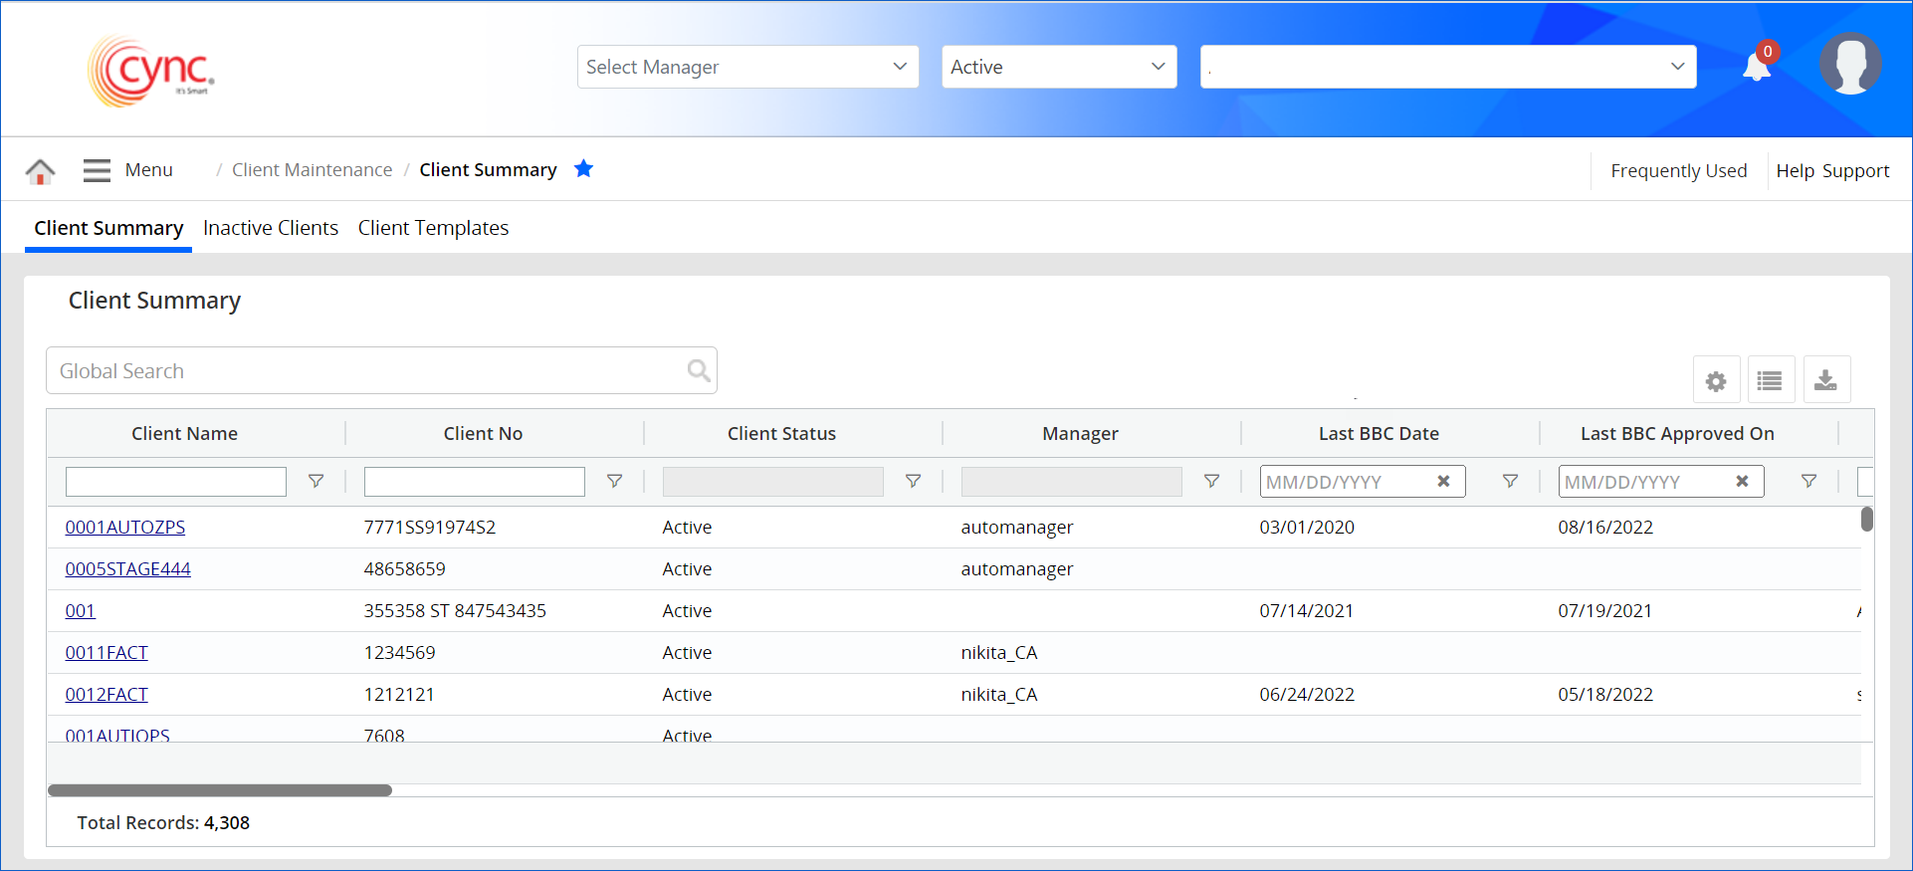
Task: Open the Manager column filter funnel
Action: (1211, 482)
